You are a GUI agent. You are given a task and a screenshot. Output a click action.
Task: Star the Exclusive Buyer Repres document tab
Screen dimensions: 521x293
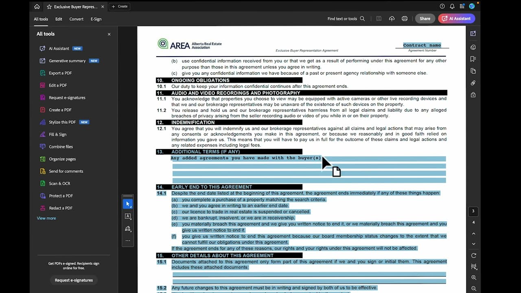pos(49,7)
